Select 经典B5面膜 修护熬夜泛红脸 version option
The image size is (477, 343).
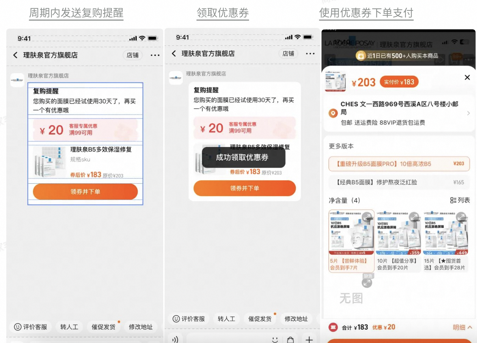pos(399,182)
